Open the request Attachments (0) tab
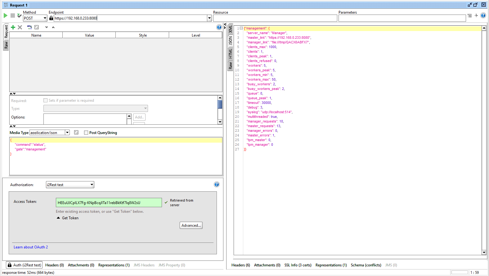Viewport: 489px width, 276px height. [81, 265]
